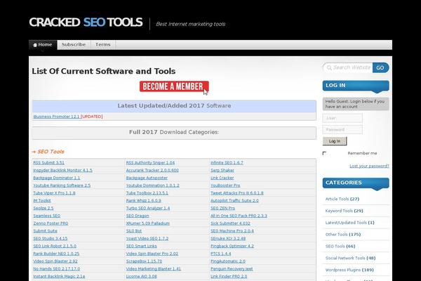This screenshot has width=421, height=281.
Task: Focus the User login field
Action: click(342, 118)
